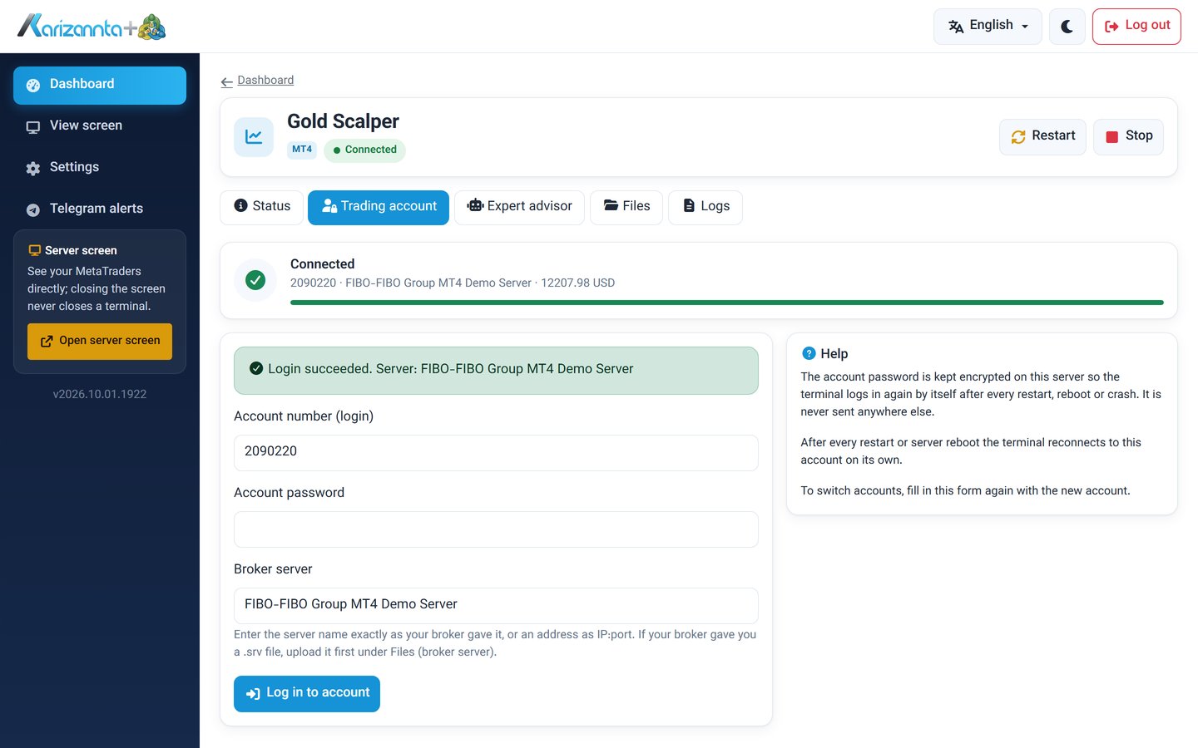The image size is (1198, 748).
Task: Click the green connection progress bar
Action: coord(727,303)
